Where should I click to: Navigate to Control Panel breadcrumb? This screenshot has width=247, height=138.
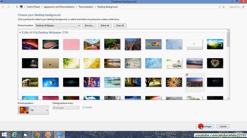pos(33,7)
